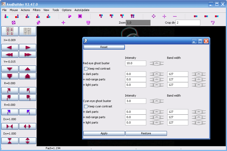This screenshot has width=227, height=151.
Task: Click the double down-arrow save toolbar icon
Action: pyautogui.click(x=132, y=16)
